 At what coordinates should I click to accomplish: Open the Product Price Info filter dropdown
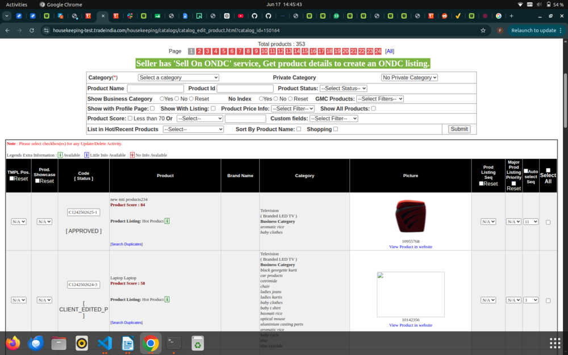[x=293, y=108]
